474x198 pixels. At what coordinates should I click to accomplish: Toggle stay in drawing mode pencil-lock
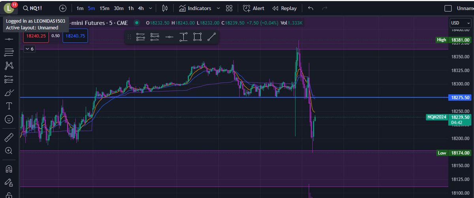[9, 182]
